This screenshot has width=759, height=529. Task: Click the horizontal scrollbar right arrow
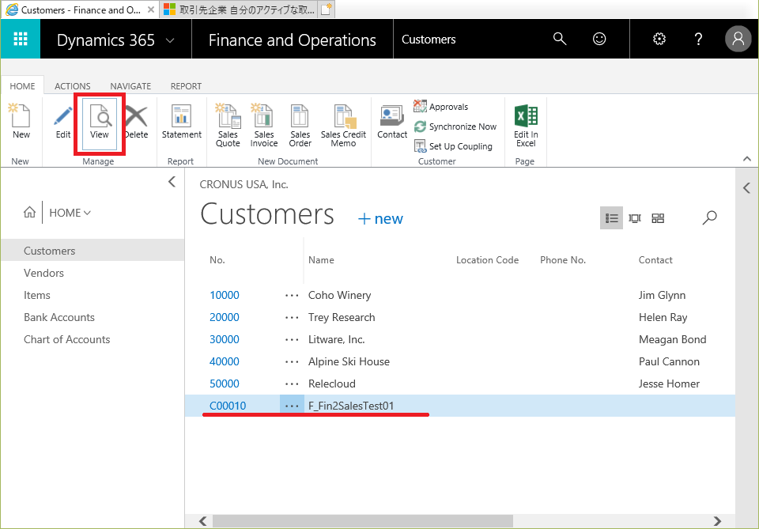pyautogui.click(x=717, y=521)
